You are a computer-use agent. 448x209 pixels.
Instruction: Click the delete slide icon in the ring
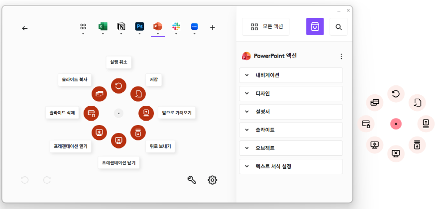[91, 113]
